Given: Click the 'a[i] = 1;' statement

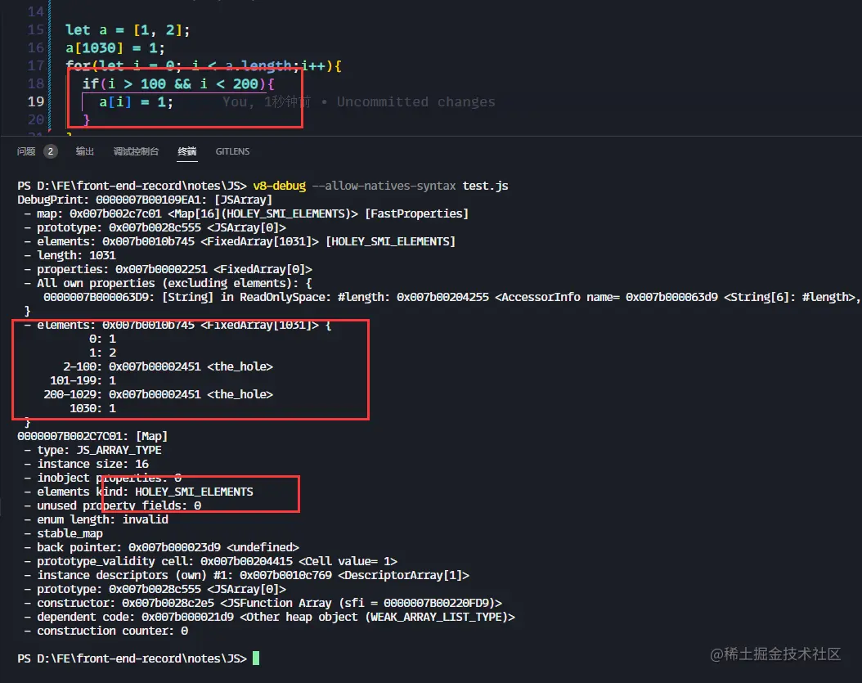Looking at the screenshot, I should [136, 101].
